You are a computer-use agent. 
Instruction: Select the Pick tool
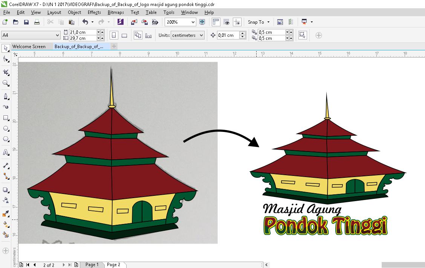pos(6,48)
